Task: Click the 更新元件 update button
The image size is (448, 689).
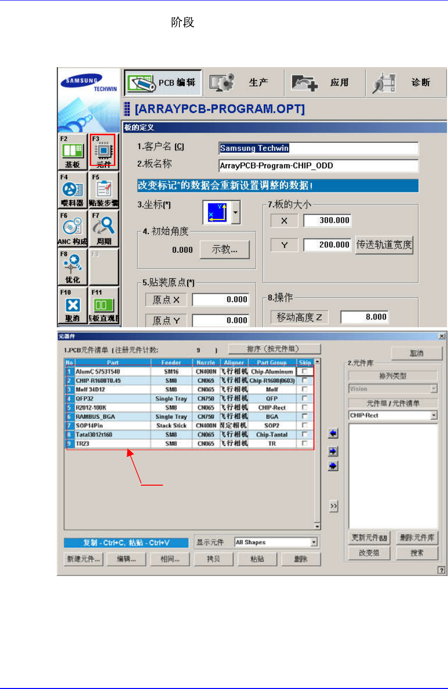Action: coord(369,537)
